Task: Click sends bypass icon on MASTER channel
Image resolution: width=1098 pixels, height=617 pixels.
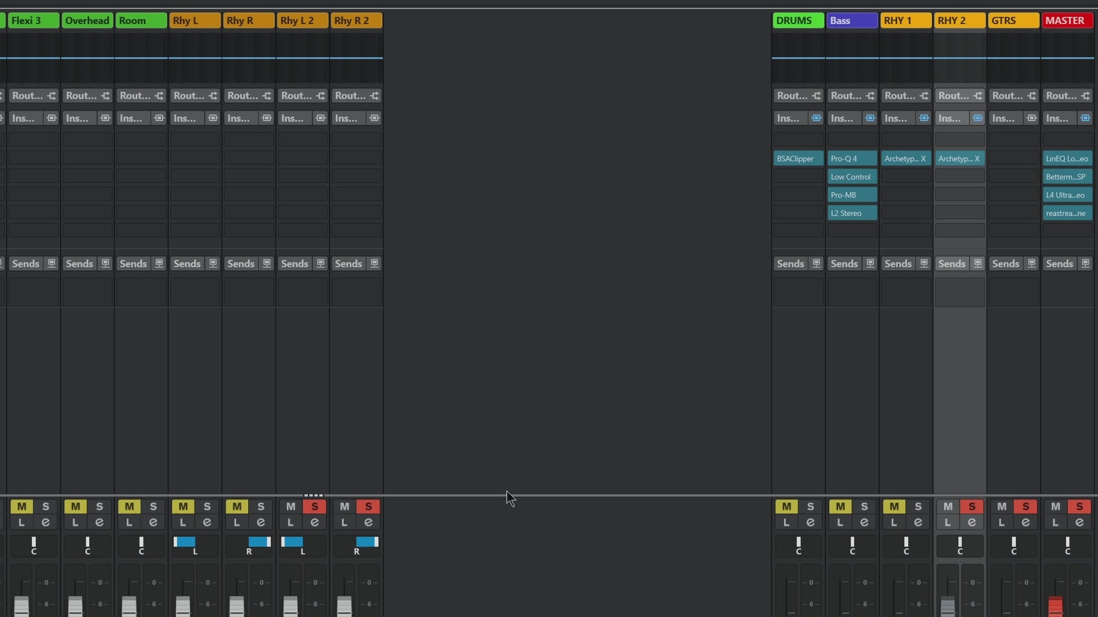Action: coord(1085,263)
